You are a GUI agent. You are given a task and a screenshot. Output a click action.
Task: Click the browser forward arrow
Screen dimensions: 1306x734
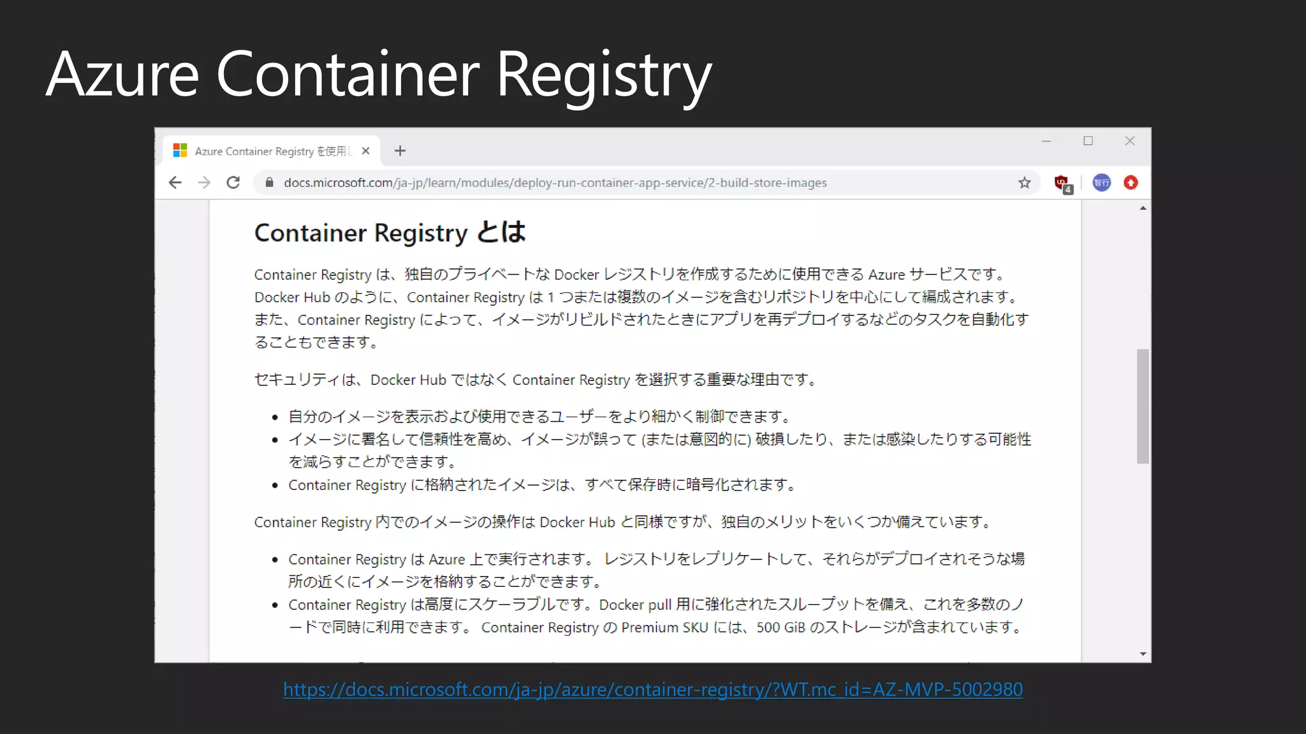pyautogui.click(x=204, y=183)
